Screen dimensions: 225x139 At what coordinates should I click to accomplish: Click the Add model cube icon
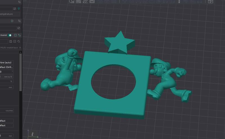(72, 1)
